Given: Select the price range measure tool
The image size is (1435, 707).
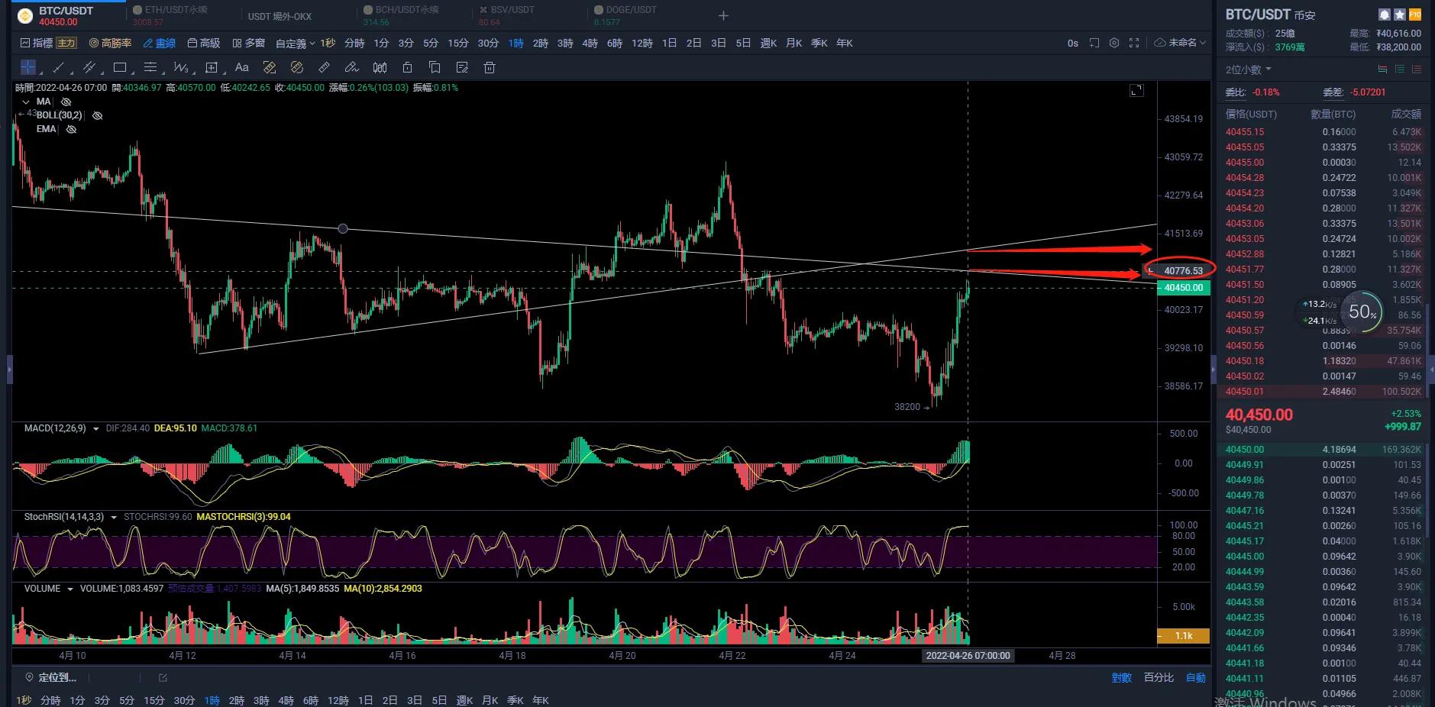Looking at the screenshot, I should click(212, 67).
